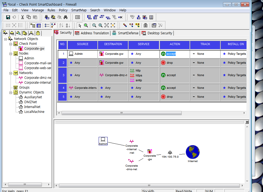Open the Servers tab icon in objects tree
The image size is (263, 192).
25,33
